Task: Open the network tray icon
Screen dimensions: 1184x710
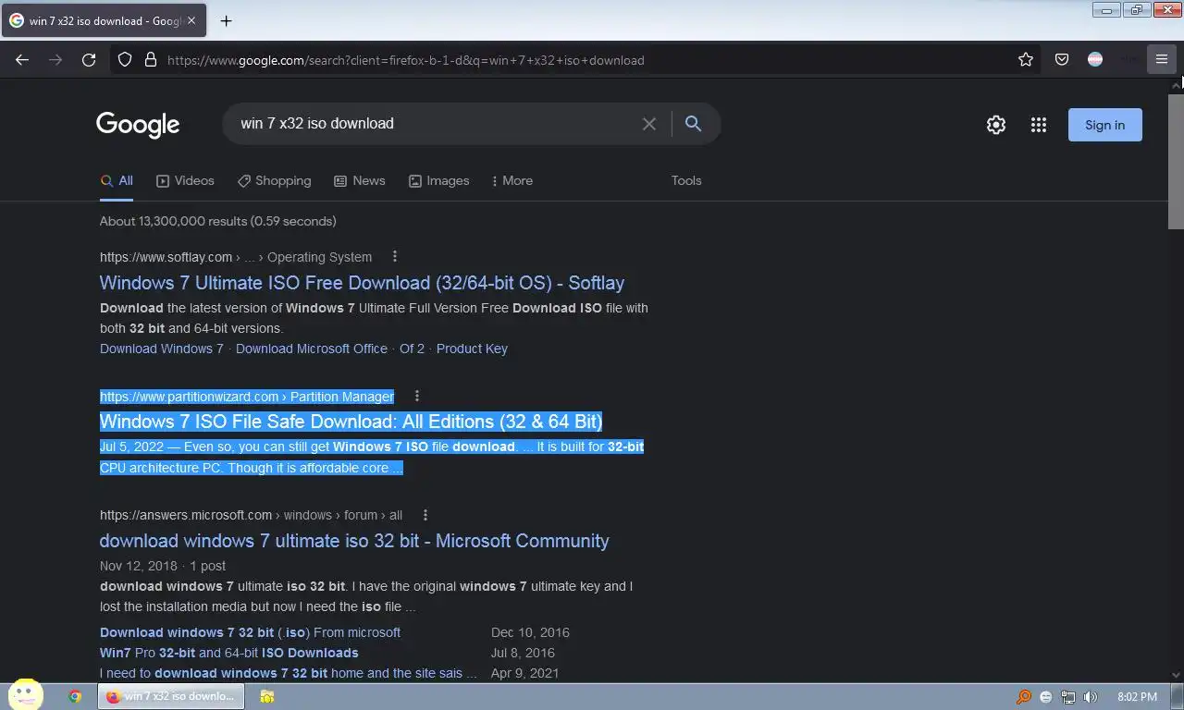Action: 1068,697
